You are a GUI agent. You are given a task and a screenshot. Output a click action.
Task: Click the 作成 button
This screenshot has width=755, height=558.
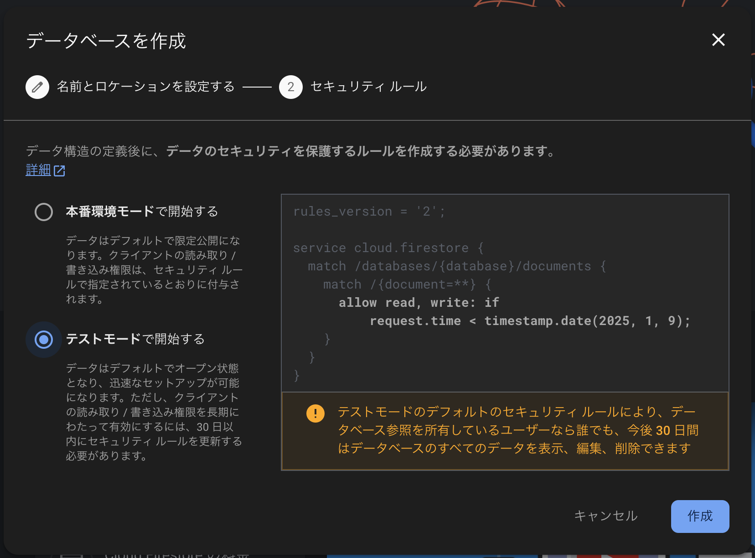tap(700, 517)
